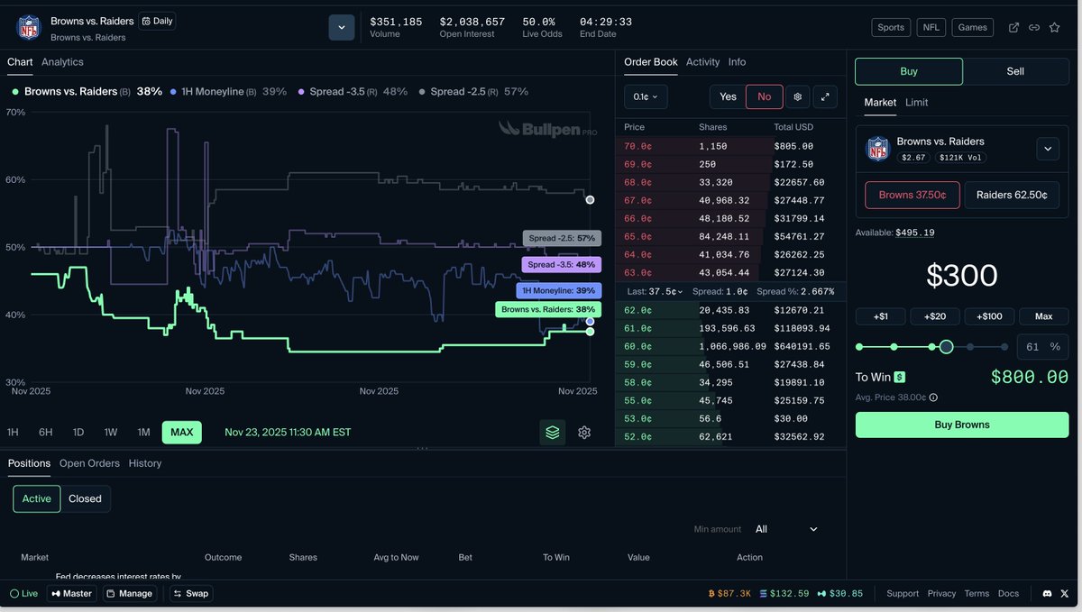Show Active positions
1082x612 pixels.
pos(37,498)
